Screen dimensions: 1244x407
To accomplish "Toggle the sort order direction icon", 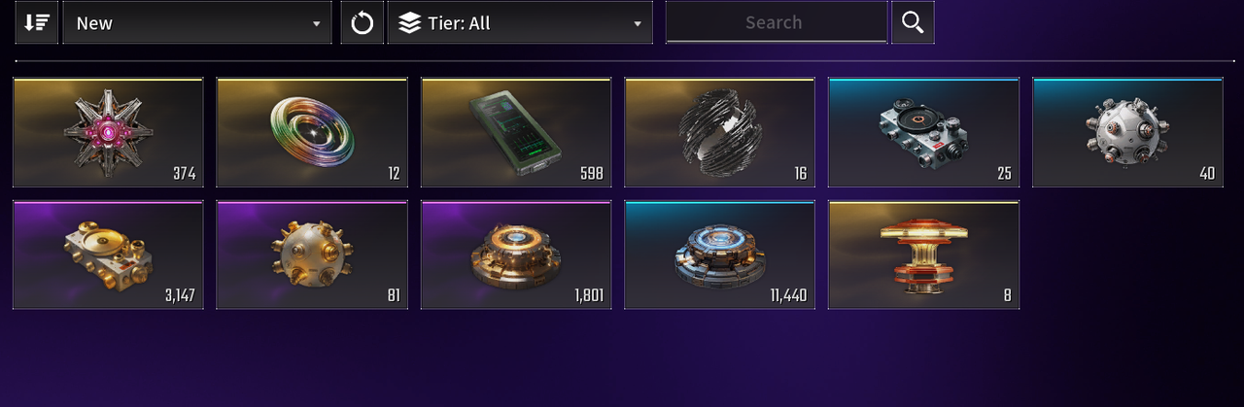I will 37,22.
